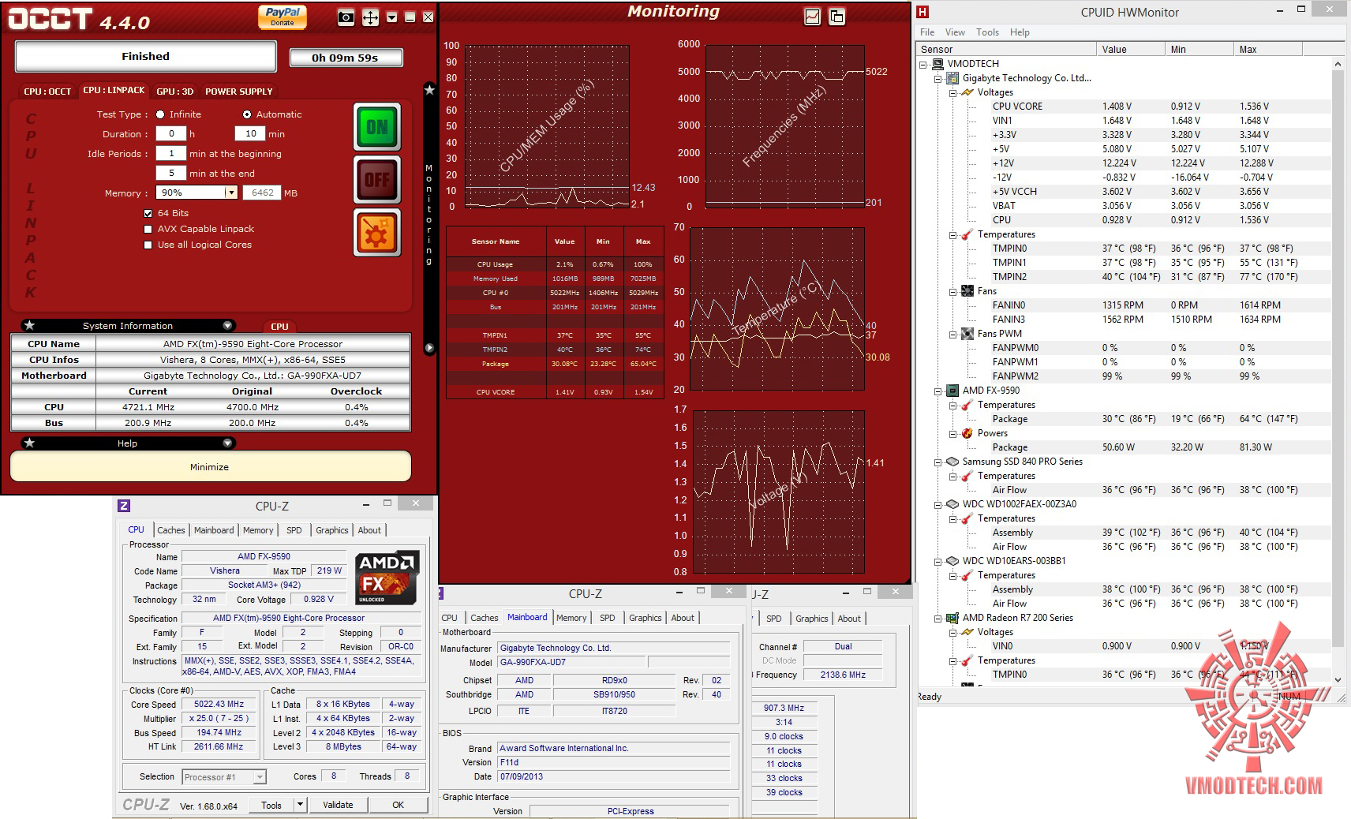
Task: Click the HWMonitor red H title bar icon
Action: (x=922, y=12)
